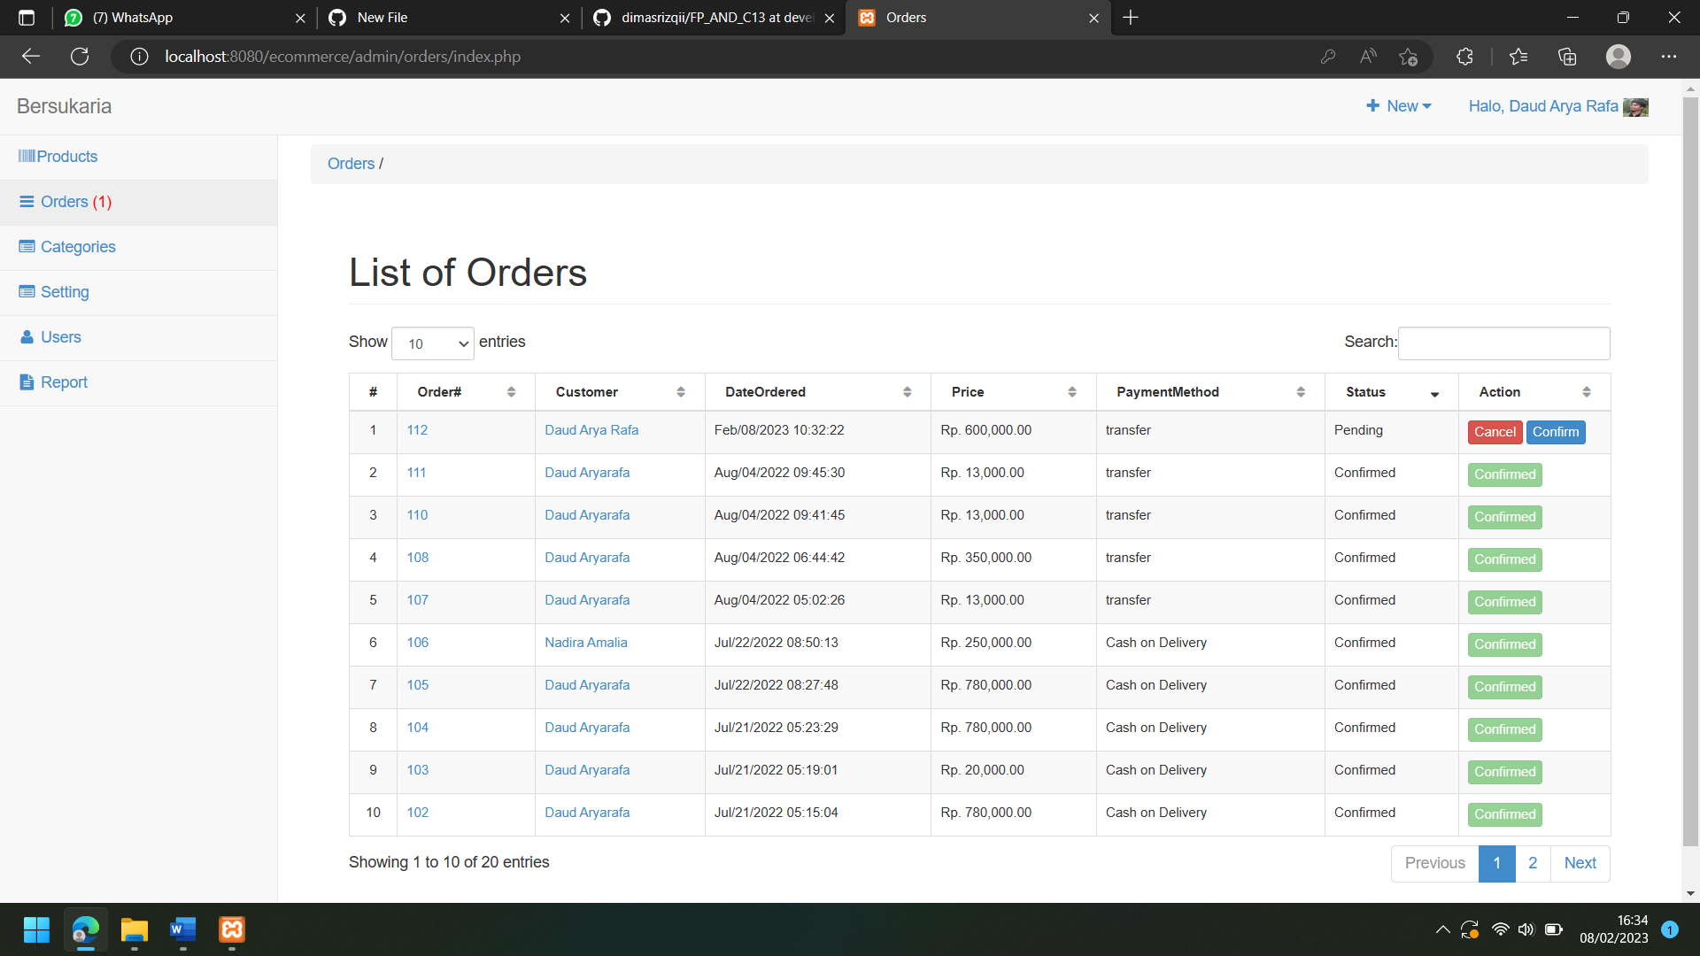Click the Search input field
Image resolution: width=1700 pixels, height=956 pixels.
click(x=1503, y=343)
